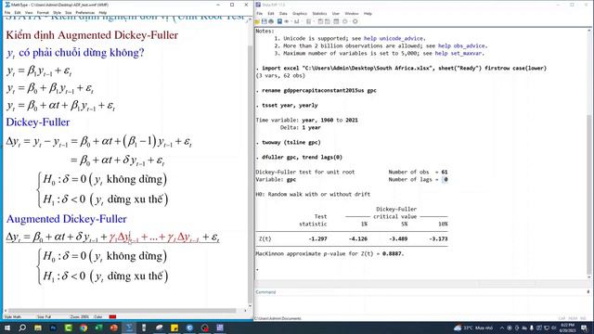Open File Explorer from the taskbar
The image size is (594, 334).
click(38, 328)
